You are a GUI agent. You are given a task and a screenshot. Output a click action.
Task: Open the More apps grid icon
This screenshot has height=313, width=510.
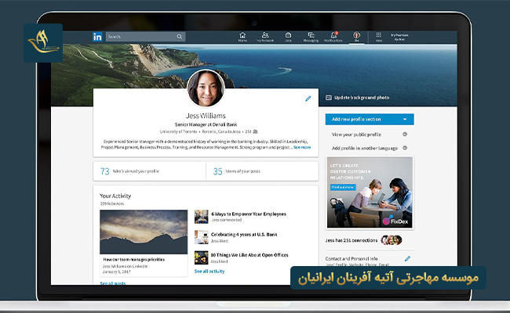379,37
